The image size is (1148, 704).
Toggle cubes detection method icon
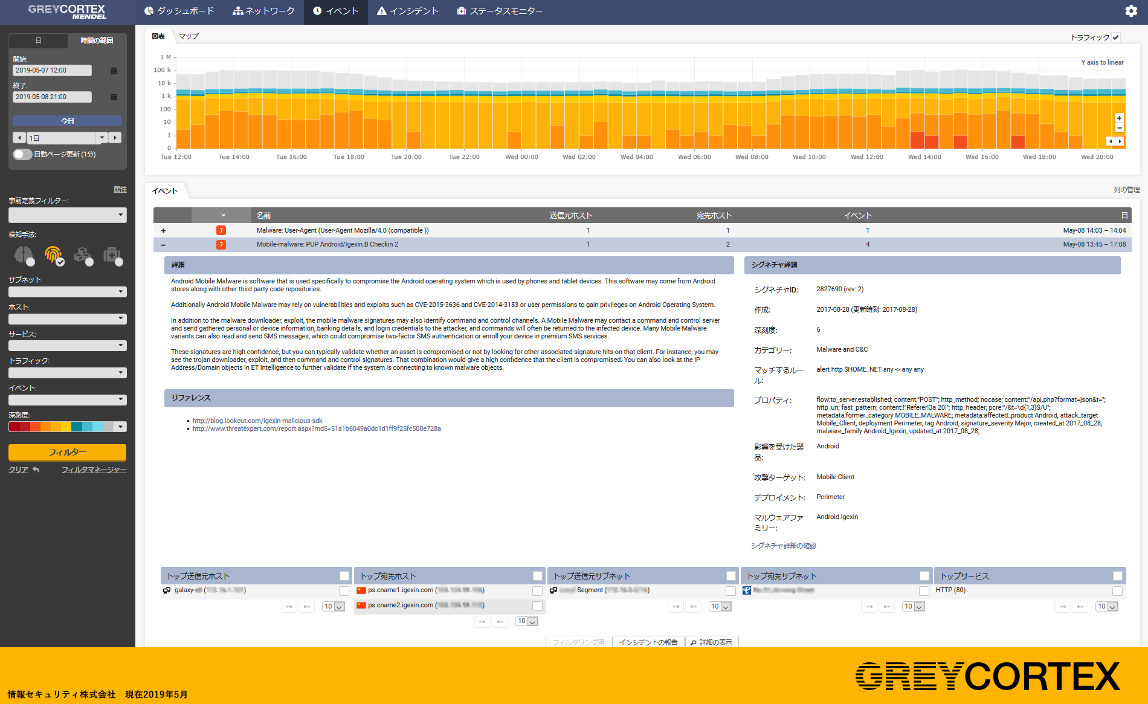click(x=83, y=256)
